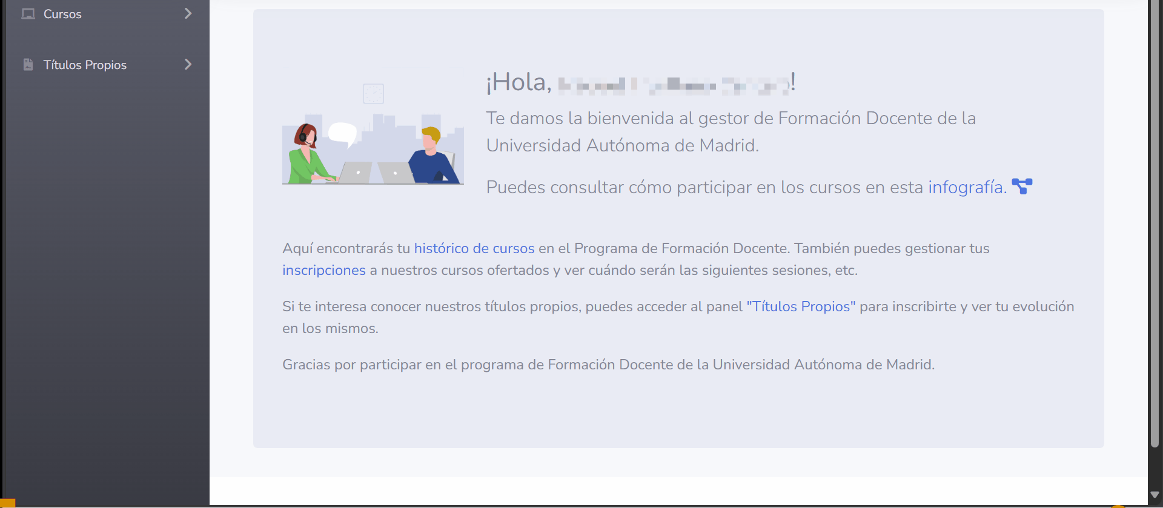Click the document icon beside Títulos Propios
This screenshot has height=508, width=1163.
tap(28, 65)
